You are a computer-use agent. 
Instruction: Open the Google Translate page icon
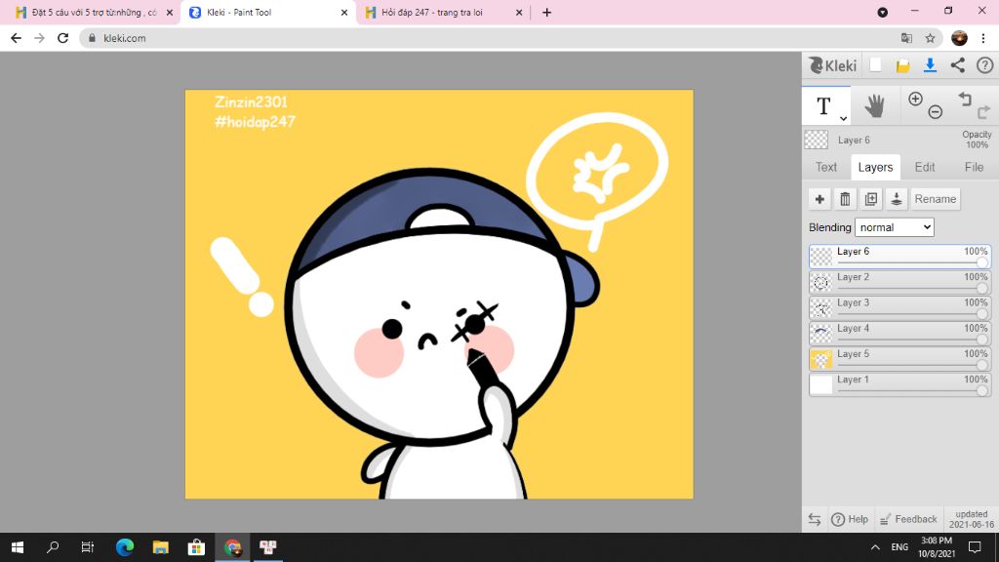click(906, 38)
